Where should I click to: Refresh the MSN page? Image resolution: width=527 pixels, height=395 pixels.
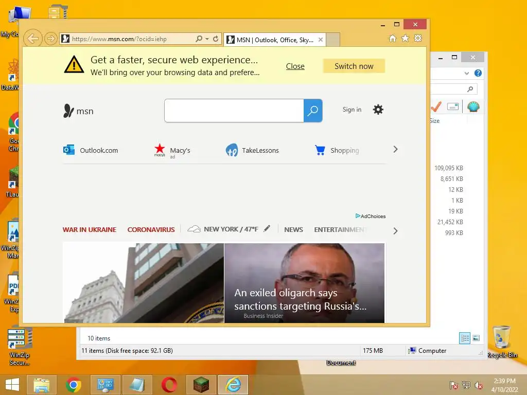click(x=216, y=39)
